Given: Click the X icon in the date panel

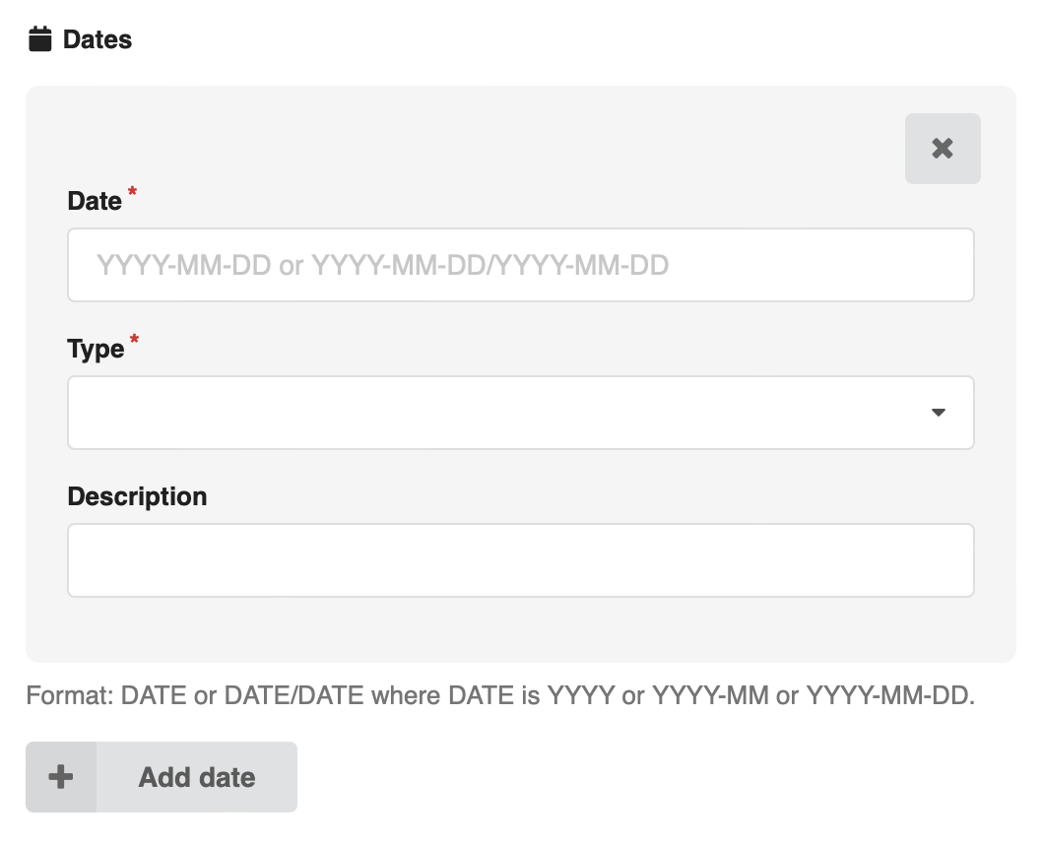Looking at the screenshot, I should click(943, 148).
